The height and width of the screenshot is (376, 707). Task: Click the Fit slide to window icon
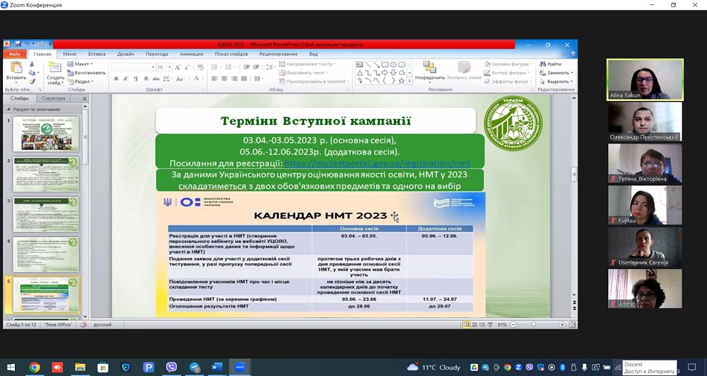point(572,324)
